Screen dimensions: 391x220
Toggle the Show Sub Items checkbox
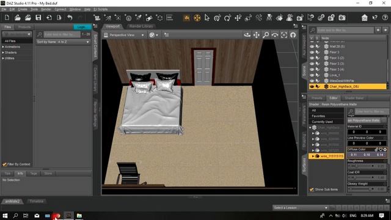tap(312, 189)
